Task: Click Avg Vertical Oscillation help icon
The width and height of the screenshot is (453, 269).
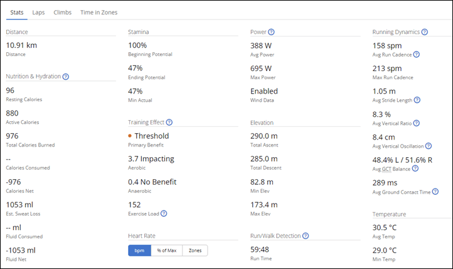Action: tap(429, 146)
